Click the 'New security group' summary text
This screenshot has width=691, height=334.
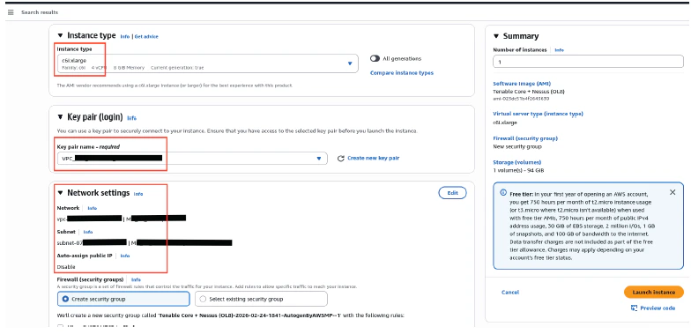point(517,146)
